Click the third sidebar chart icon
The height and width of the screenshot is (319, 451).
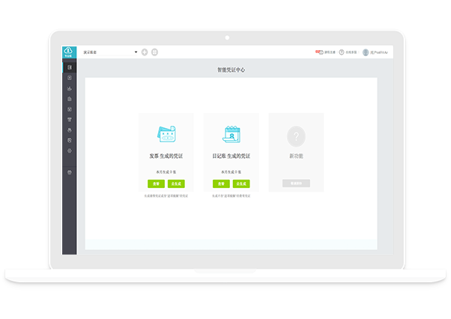(x=70, y=88)
